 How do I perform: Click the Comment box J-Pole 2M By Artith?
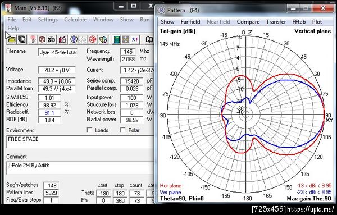[80, 168]
